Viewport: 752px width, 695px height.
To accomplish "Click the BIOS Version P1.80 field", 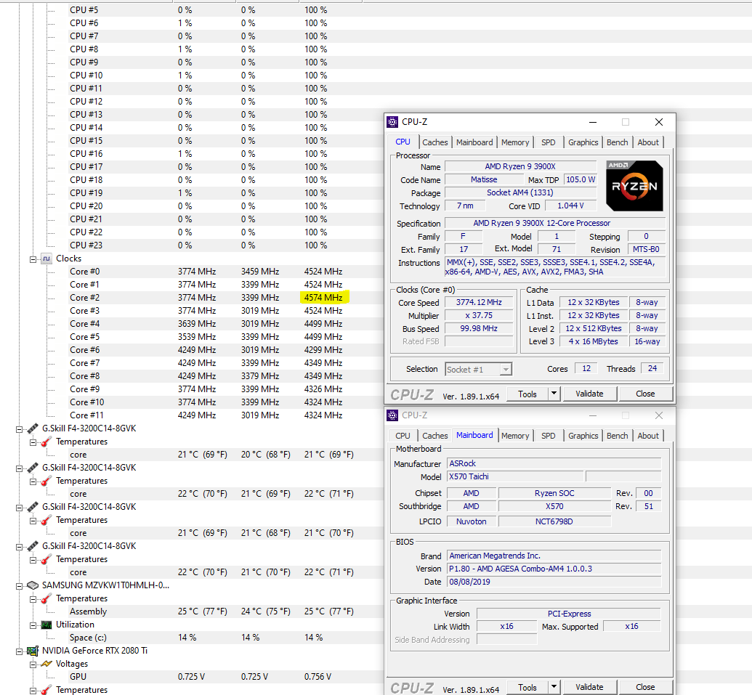I will 554,569.
